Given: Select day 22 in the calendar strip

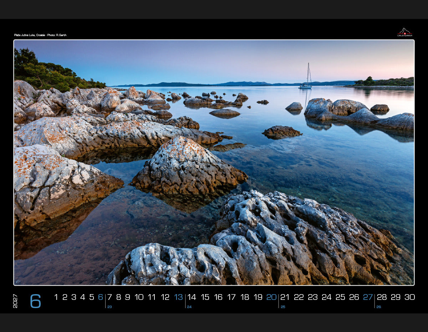Looking at the screenshot, I should tap(299, 297).
